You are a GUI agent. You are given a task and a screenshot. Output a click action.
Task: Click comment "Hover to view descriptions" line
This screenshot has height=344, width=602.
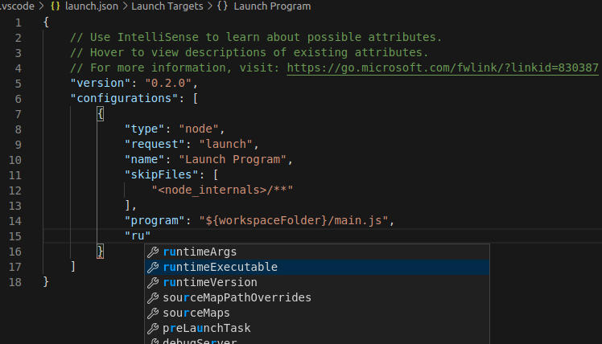click(x=249, y=52)
